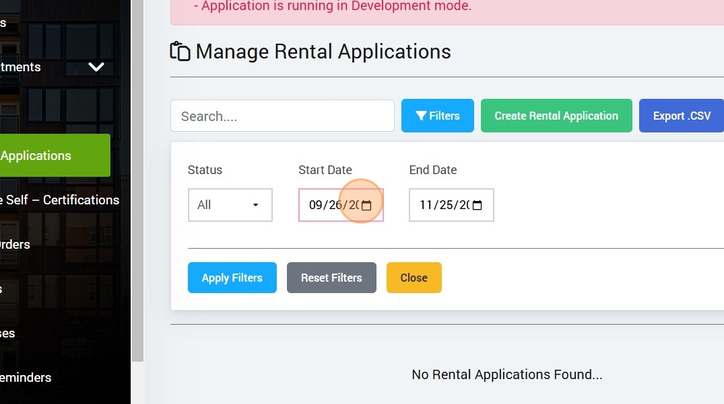Click the Create Rental Application button
The image size is (724, 404).
[x=556, y=116]
